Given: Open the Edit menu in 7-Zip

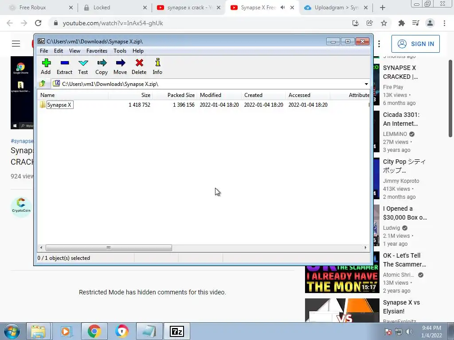Looking at the screenshot, I should (59, 51).
